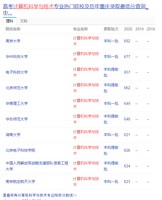Click the 621 score for 湖南大学

pyautogui.click(x=127, y=135)
